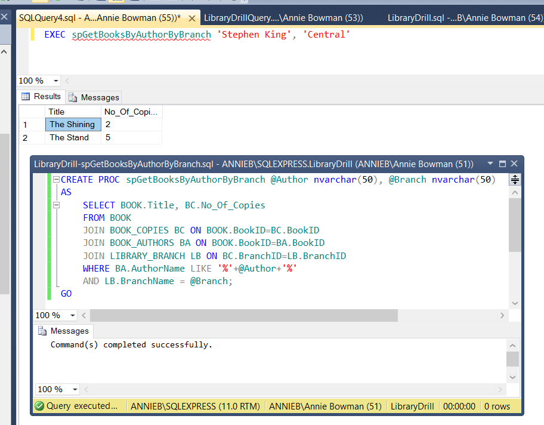Click scroll left arrow in CREATE PROC editor
This screenshot has width=544, height=425.
pos(84,315)
